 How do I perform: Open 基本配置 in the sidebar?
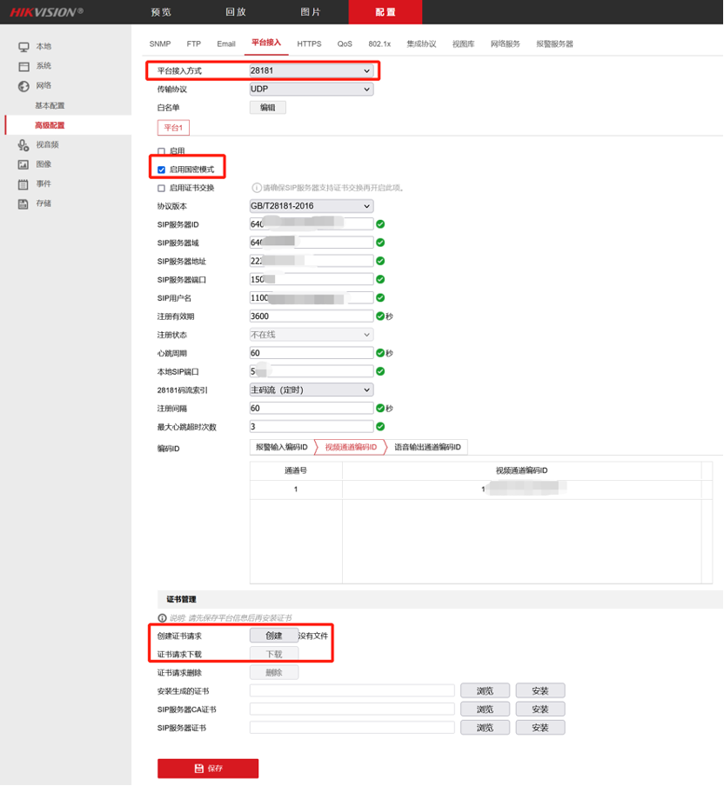click(x=50, y=106)
